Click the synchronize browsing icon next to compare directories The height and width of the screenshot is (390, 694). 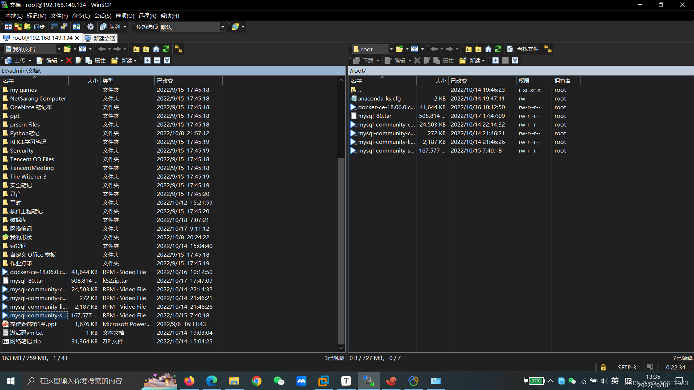tap(18, 27)
